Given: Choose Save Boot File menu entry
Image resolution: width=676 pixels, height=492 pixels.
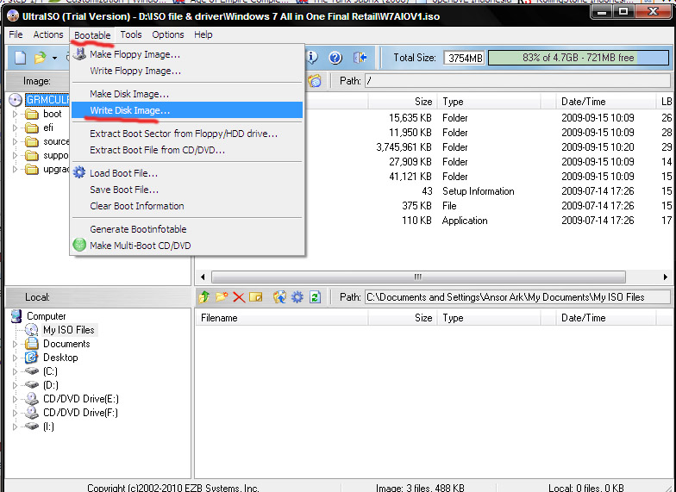Looking at the screenshot, I should click(187, 190).
